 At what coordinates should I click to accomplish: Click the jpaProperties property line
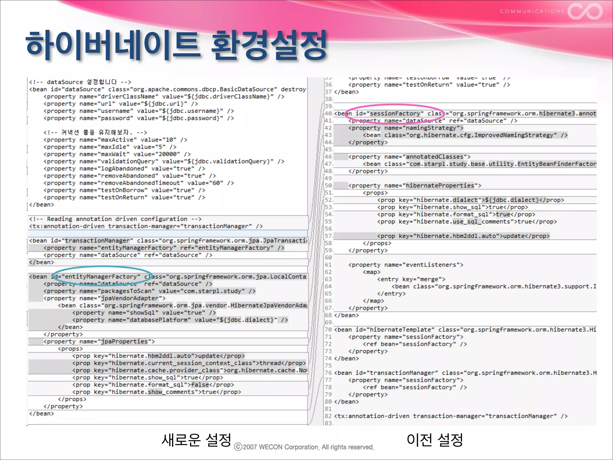tap(99, 342)
